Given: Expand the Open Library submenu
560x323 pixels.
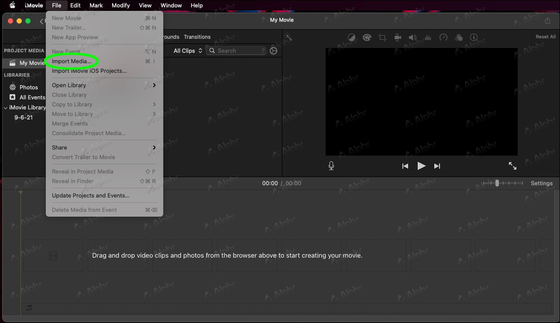Looking at the screenshot, I should tap(104, 85).
